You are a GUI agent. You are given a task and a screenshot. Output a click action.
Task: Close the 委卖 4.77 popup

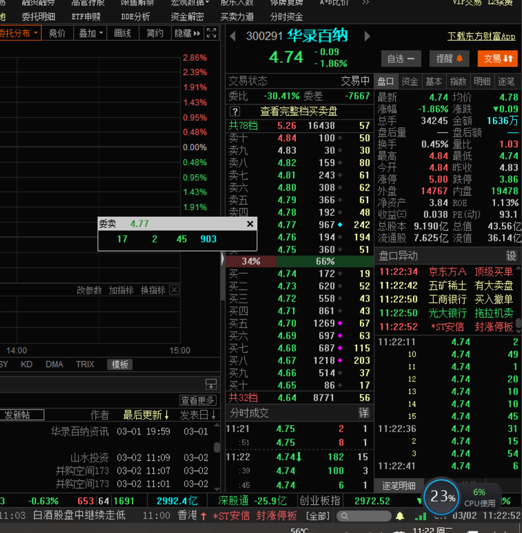250,224
